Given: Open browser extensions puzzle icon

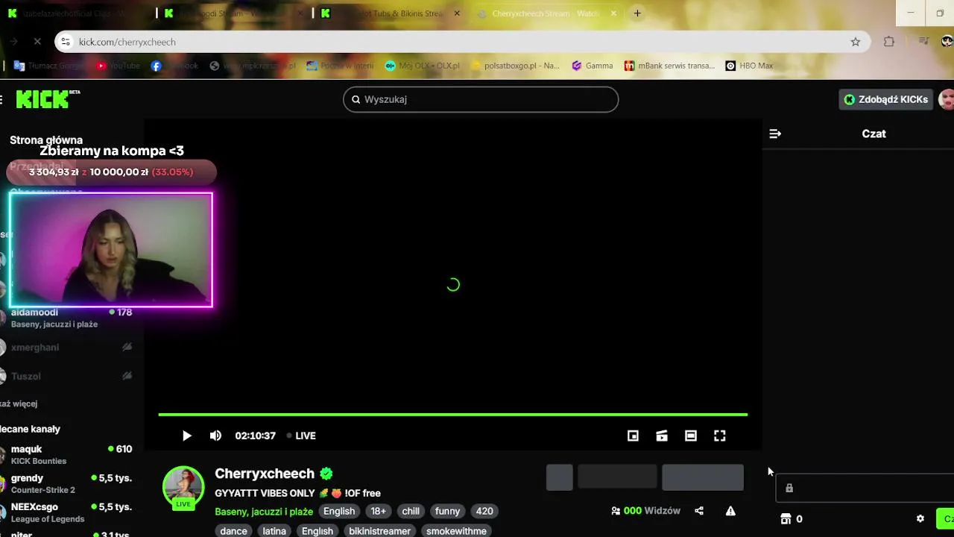Looking at the screenshot, I should (889, 42).
